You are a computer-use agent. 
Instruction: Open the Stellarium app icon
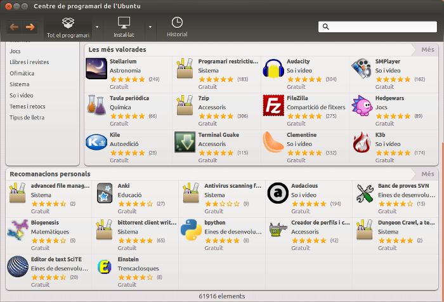click(96, 69)
